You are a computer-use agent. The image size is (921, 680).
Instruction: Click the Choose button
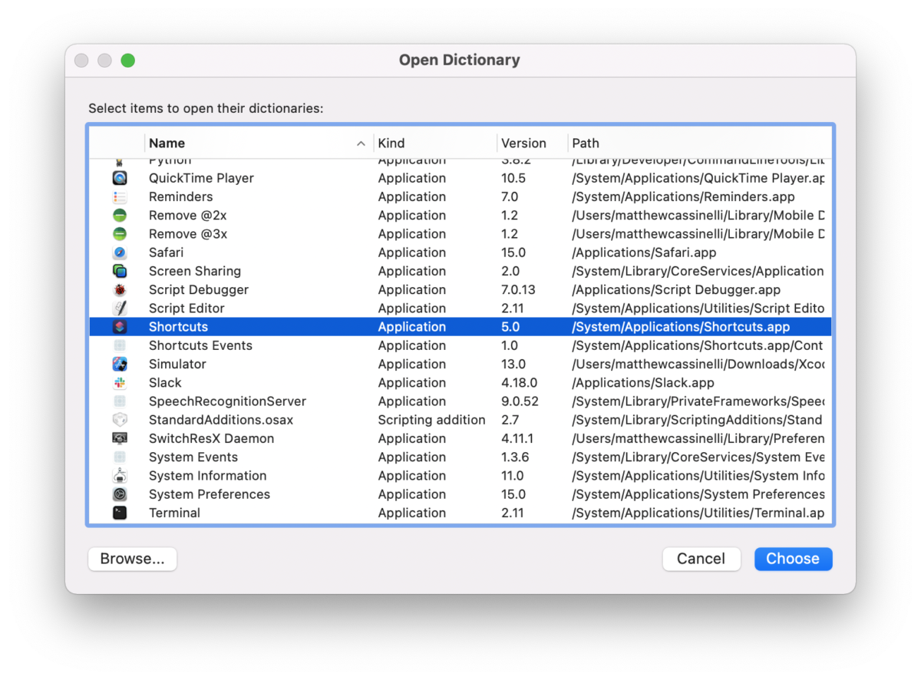tap(793, 559)
